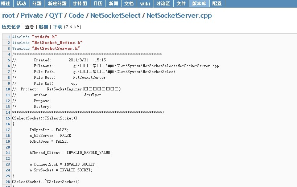Switch to the 问题 tab
297x187 pixels.
[37, 4]
